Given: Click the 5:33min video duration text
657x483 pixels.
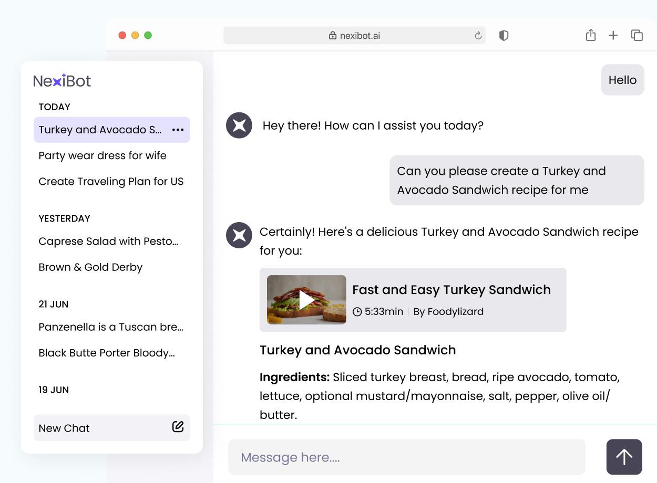Looking at the screenshot, I should click(384, 311).
